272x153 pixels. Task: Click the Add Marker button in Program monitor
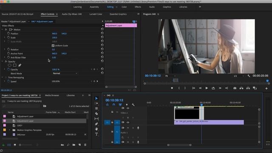tap(172, 88)
